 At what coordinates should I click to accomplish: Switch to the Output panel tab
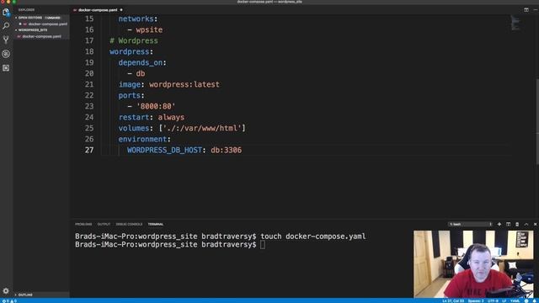point(104,225)
